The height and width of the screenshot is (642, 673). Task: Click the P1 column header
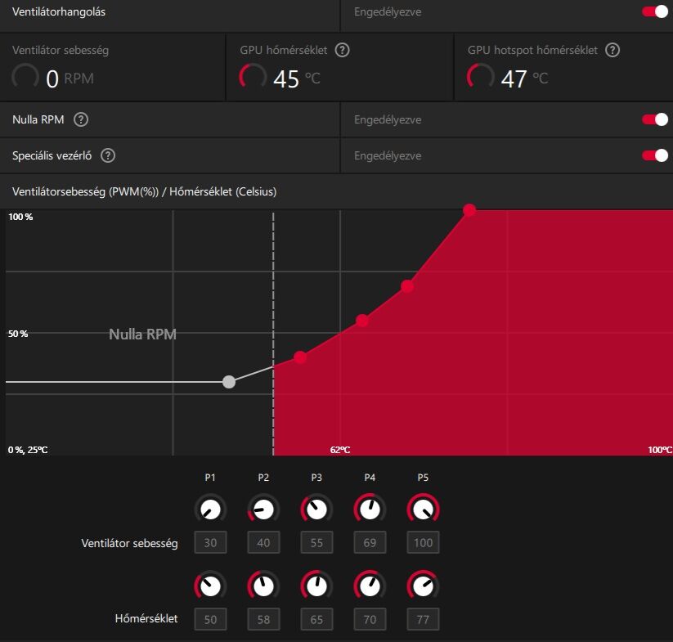point(210,478)
